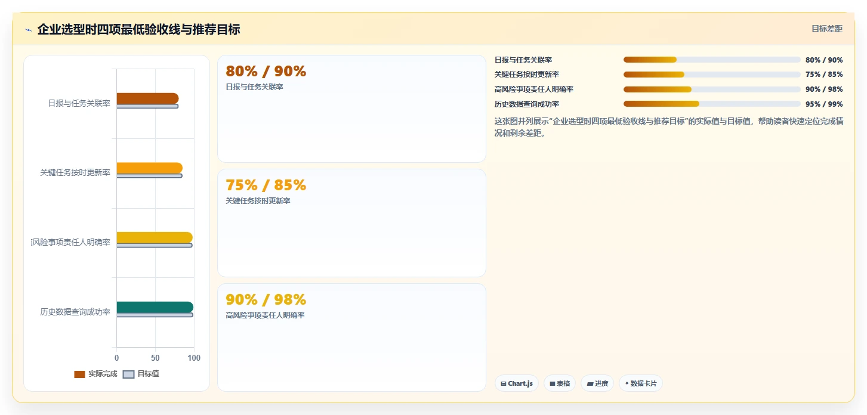Image resolution: width=867 pixels, height=415 pixels.
Task: Select the 数据卡片 tag chip
Action: pos(640,383)
